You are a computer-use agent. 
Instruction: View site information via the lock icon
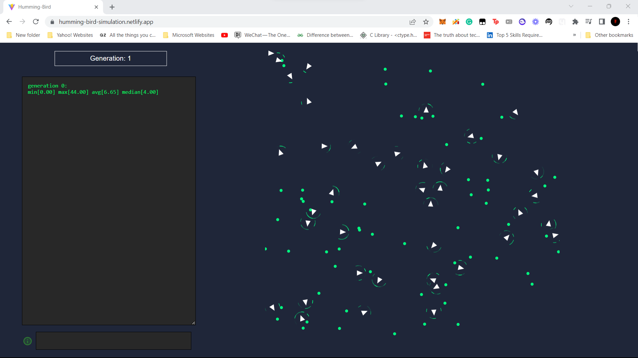pyautogui.click(x=52, y=22)
